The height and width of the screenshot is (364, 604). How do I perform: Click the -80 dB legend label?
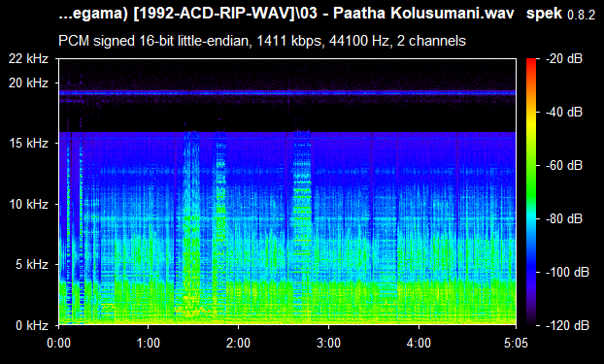pyautogui.click(x=564, y=218)
